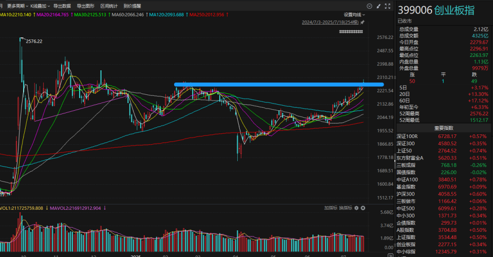Click the 年初至今 +6.33% row

(444, 107)
